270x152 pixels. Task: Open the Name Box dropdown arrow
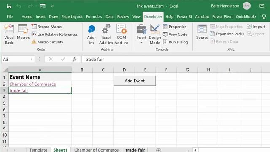pyautogui.click(x=32, y=59)
